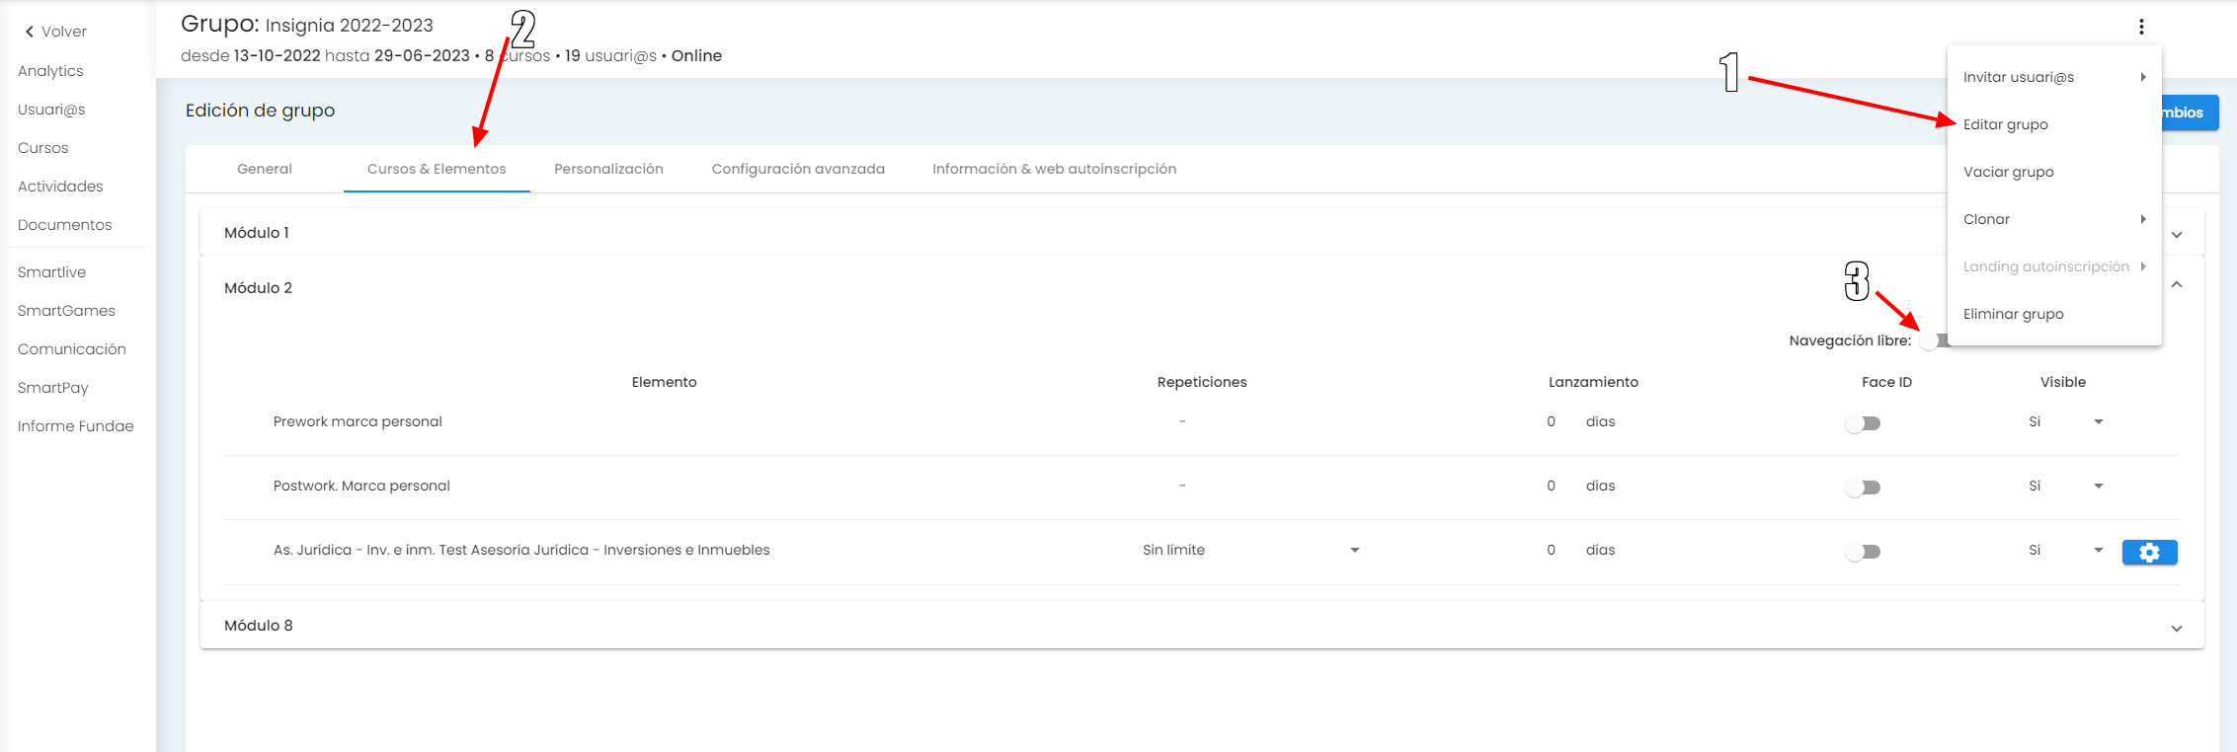
Task: Open the Sin límite repetitions dropdown
Action: pos(1354,551)
